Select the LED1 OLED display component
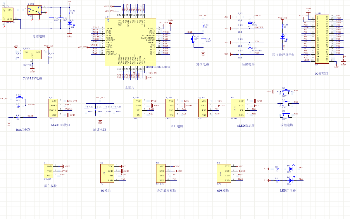This screenshot has height=219, width=350. pyautogui.click(x=238, y=108)
